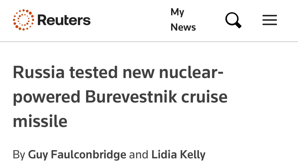Click the Reuters wordmark text

coord(64,20)
